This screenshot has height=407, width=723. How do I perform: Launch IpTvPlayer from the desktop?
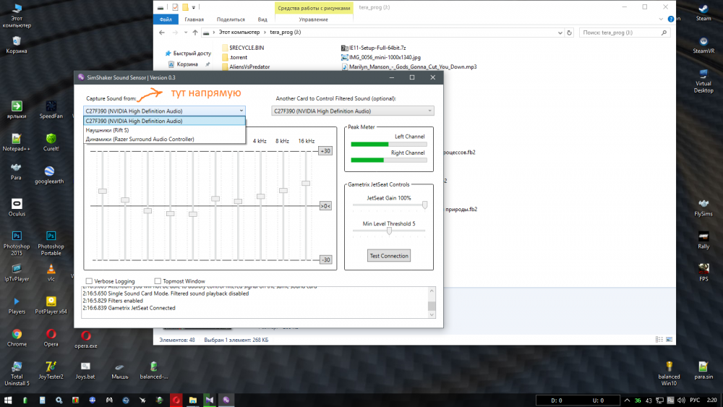coord(17,273)
